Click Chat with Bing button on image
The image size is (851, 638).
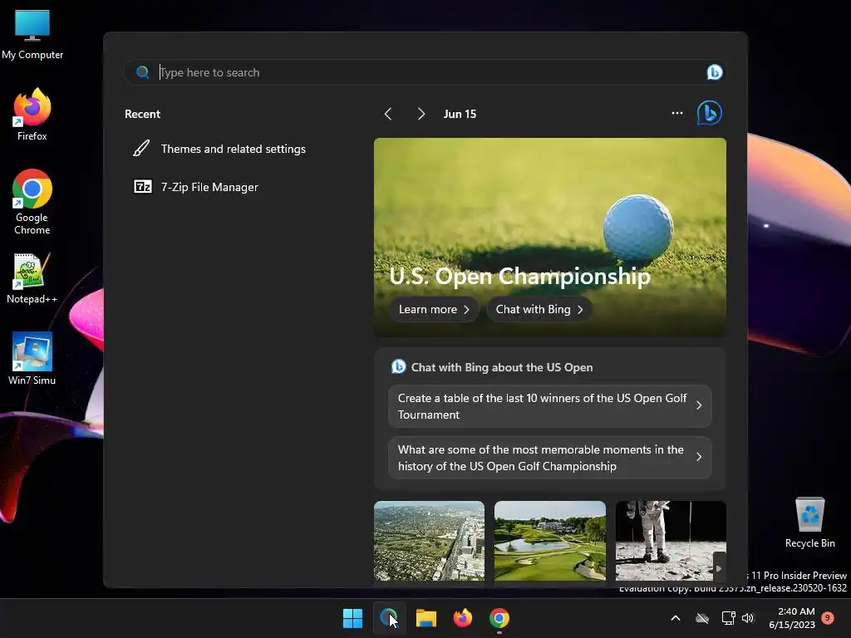(539, 309)
